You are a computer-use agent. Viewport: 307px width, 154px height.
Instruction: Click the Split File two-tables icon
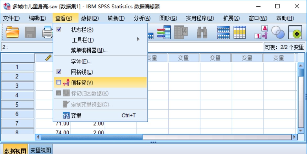click(223, 32)
